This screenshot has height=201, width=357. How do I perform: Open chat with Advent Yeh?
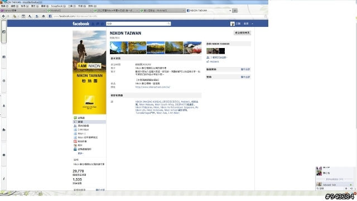tap(335, 185)
